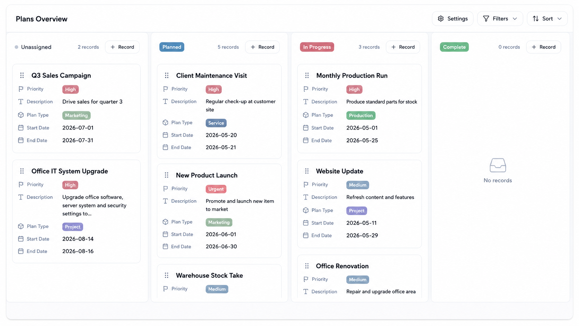The width and height of the screenshot is (579, 326).
Task: Add a record to the In Progress column
Action: (403, 47)
